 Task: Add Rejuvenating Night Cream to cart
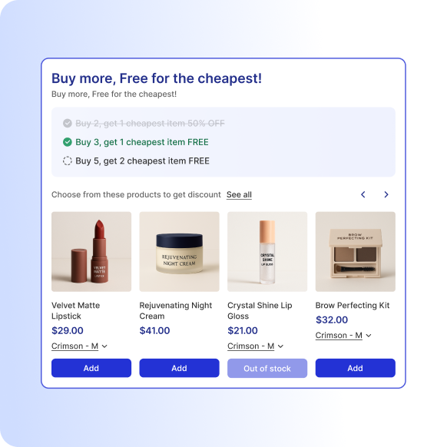(x=179, y=368)
